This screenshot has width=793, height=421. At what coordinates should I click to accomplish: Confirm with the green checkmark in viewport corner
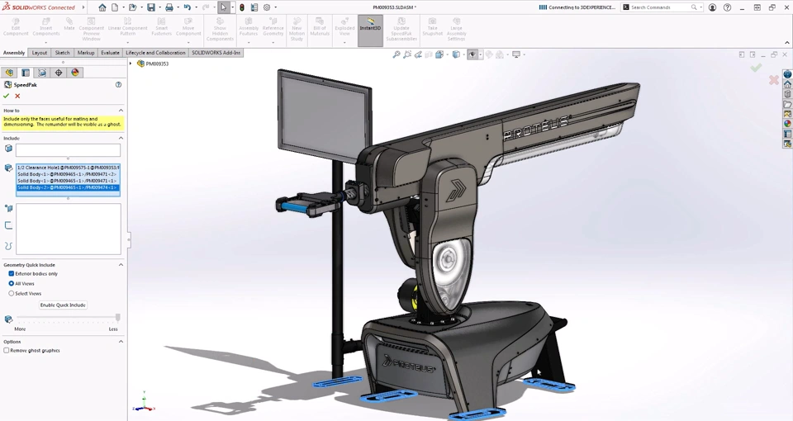(756, 68)
